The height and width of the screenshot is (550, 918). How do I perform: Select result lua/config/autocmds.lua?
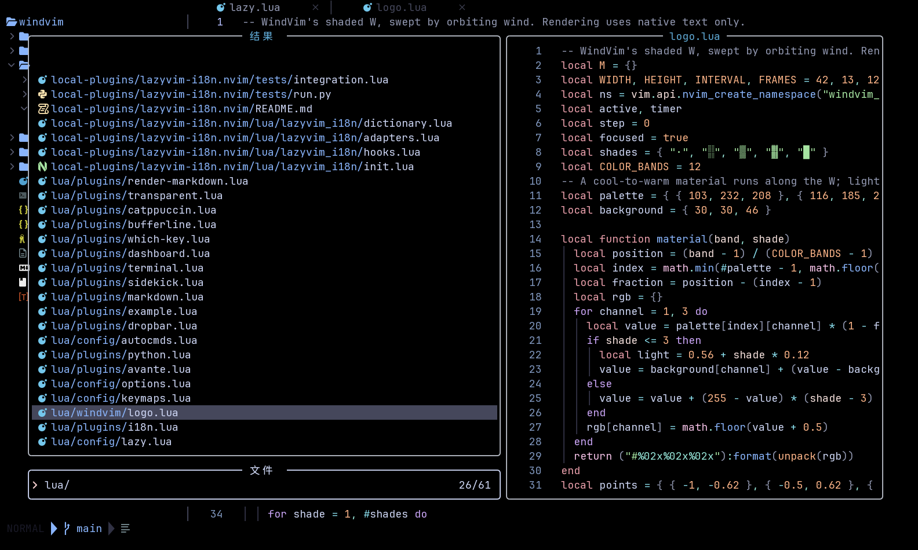[264, 340]
